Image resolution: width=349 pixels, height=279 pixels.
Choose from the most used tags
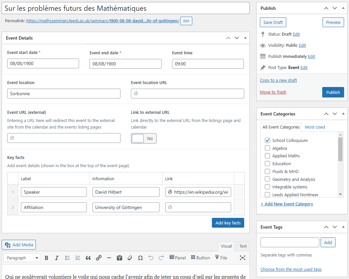[x=291, y=269]
